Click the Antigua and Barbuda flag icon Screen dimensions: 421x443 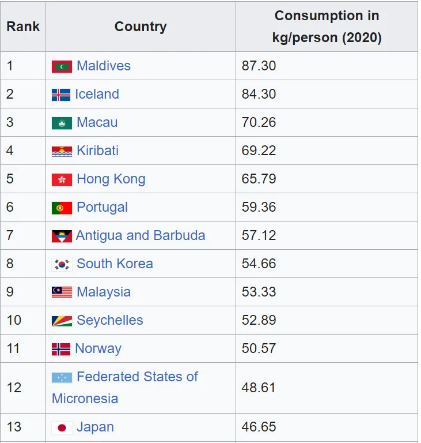tap(62, 236)
